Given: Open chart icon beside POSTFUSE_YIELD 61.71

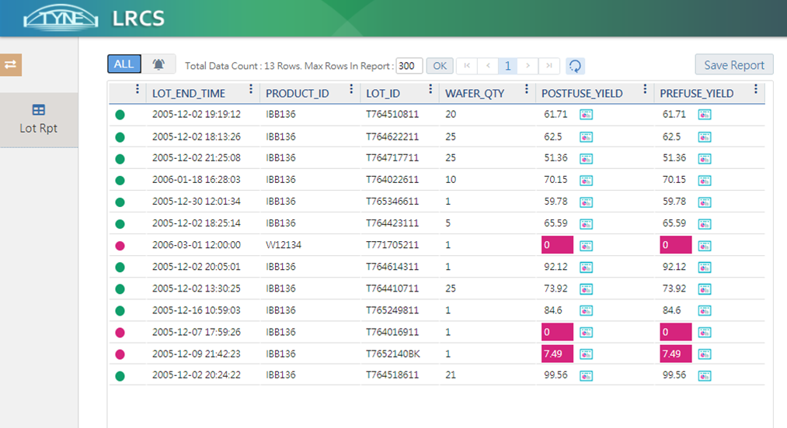Looking at the screenshot, I should tap(587, 115).
